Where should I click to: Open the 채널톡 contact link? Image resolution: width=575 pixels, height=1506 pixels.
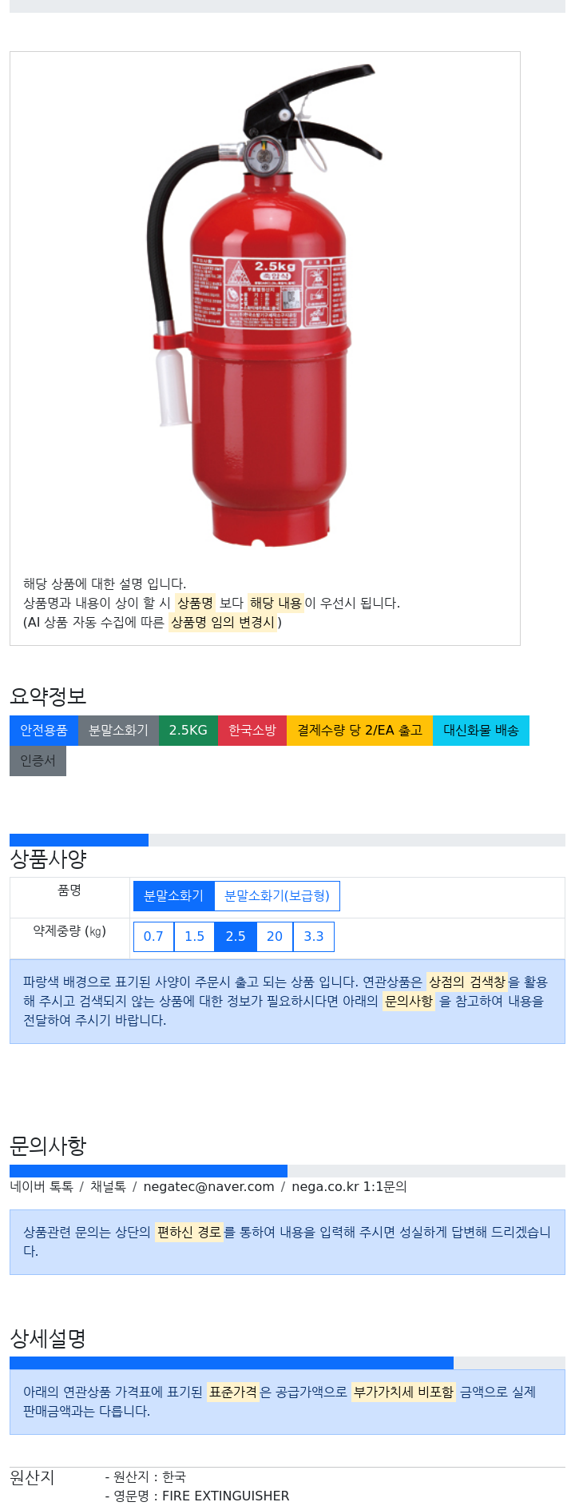pos(108,1187)
